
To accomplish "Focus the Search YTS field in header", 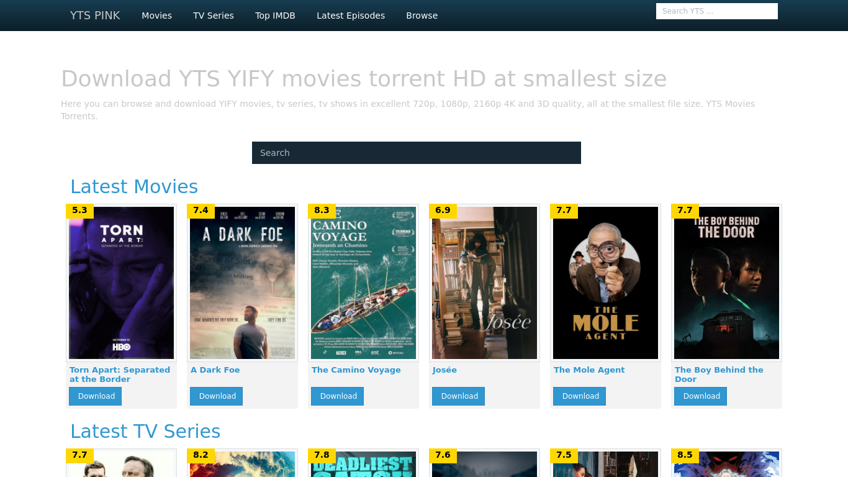I will pyautogui.click(x=717, y=11).
